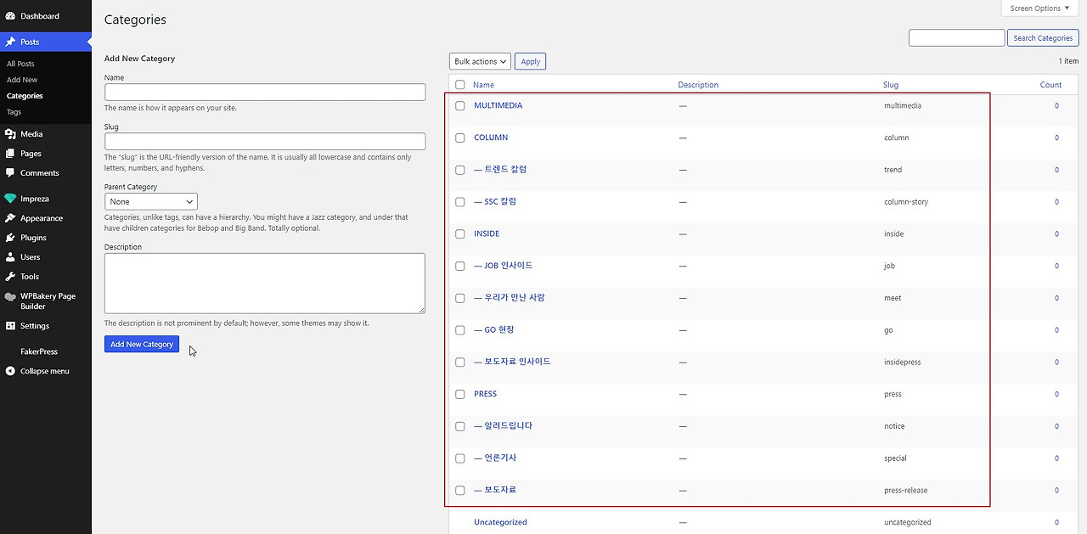Viewport: 1087px width, 534px height.
Task: Open the Uncategorized category link
Action: click(x=500, y=522)
